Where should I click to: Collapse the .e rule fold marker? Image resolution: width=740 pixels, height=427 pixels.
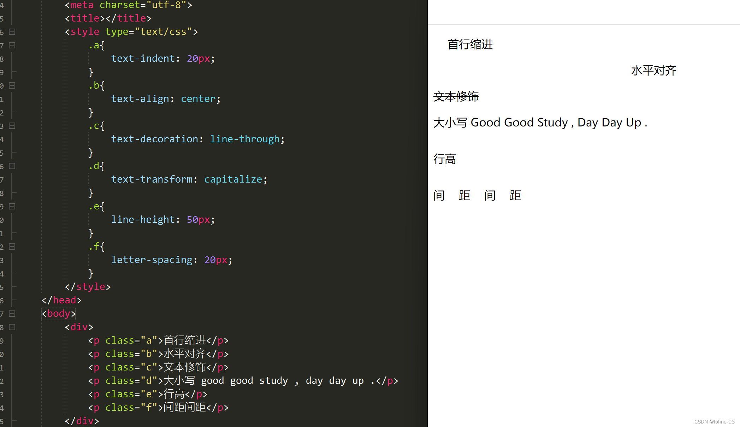[x=12, y=206]
